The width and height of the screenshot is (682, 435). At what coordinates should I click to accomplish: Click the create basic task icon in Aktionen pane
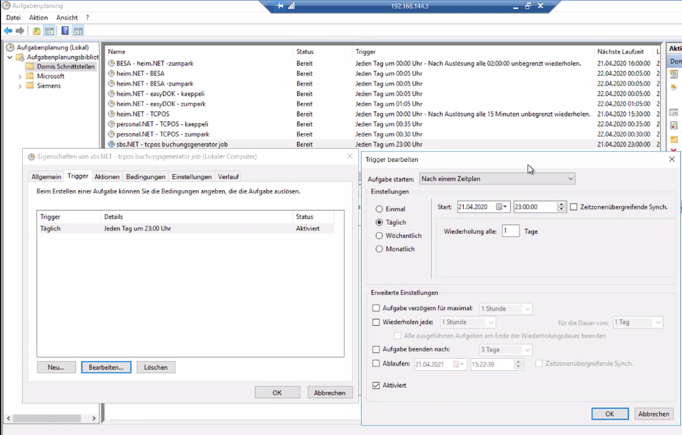pyautogui.click(x=674, y=74)
